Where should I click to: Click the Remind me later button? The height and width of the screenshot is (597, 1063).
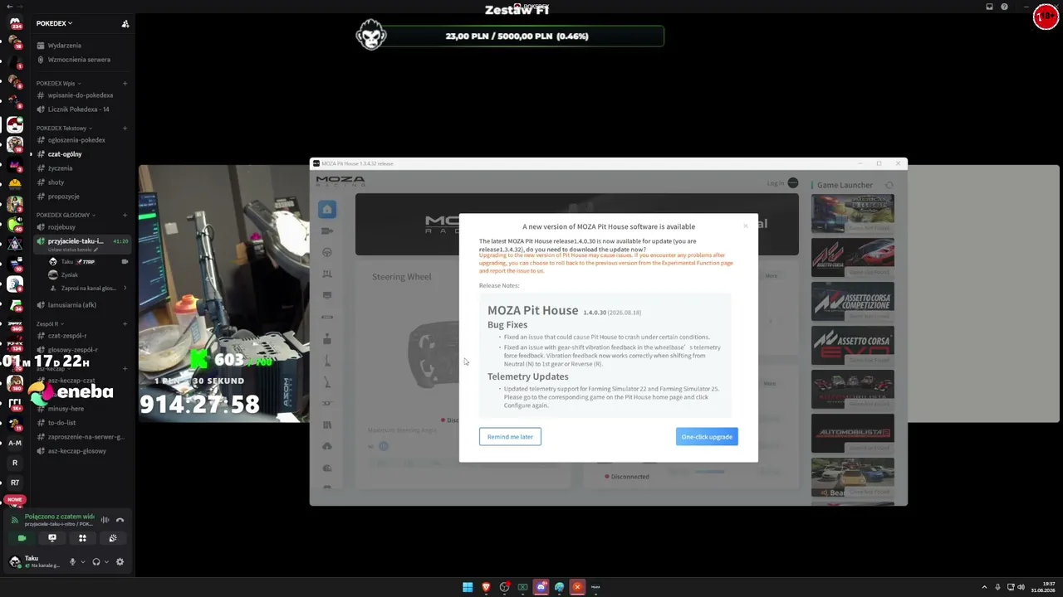pos(510,437)
